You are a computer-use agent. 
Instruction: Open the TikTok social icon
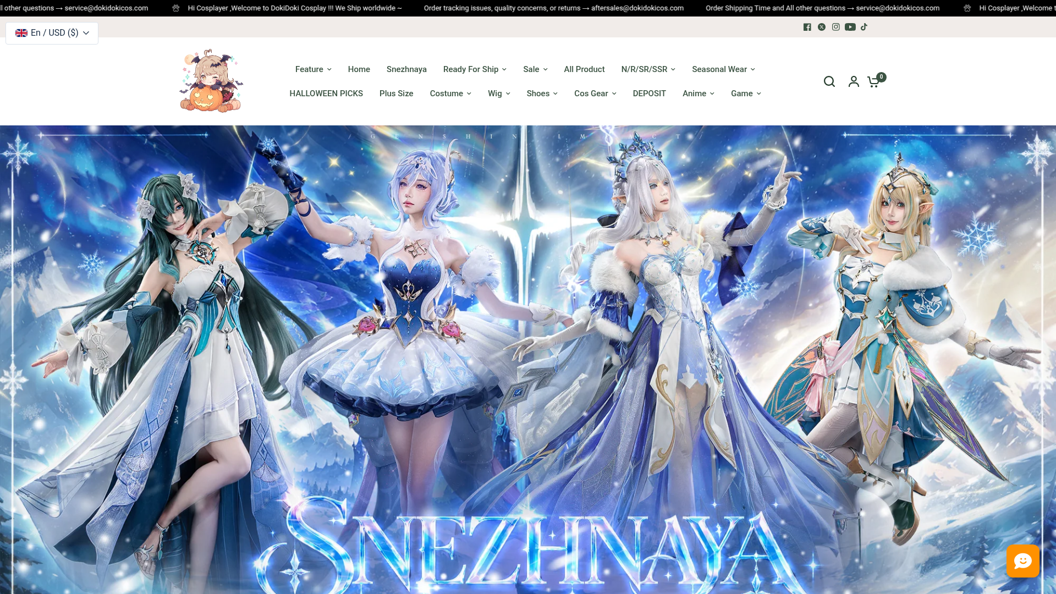[864, 27]
